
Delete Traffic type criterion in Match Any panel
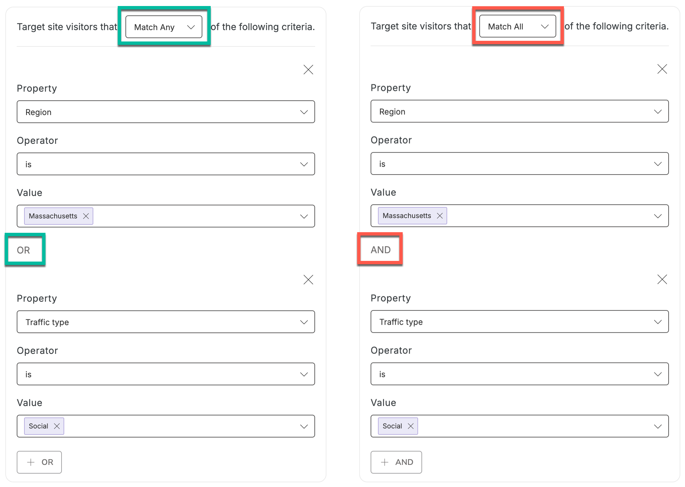coord(308,280)
